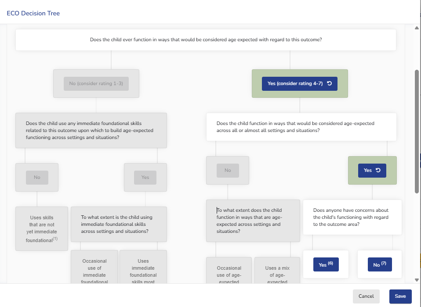Screen dimensions: 421x307
Task: Select "No (consider rating 1-3)" option
Action: click(x=96, y=84)
